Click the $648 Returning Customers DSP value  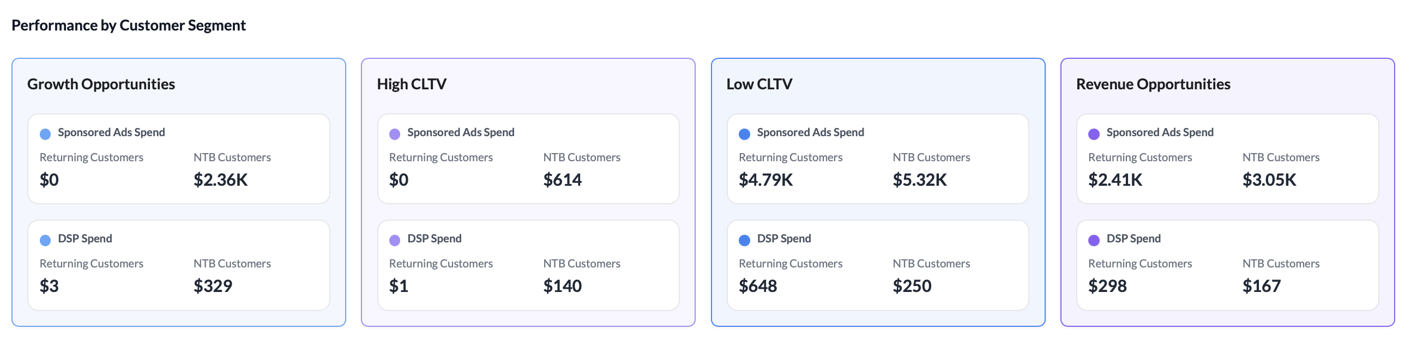(x=758, y=286)
